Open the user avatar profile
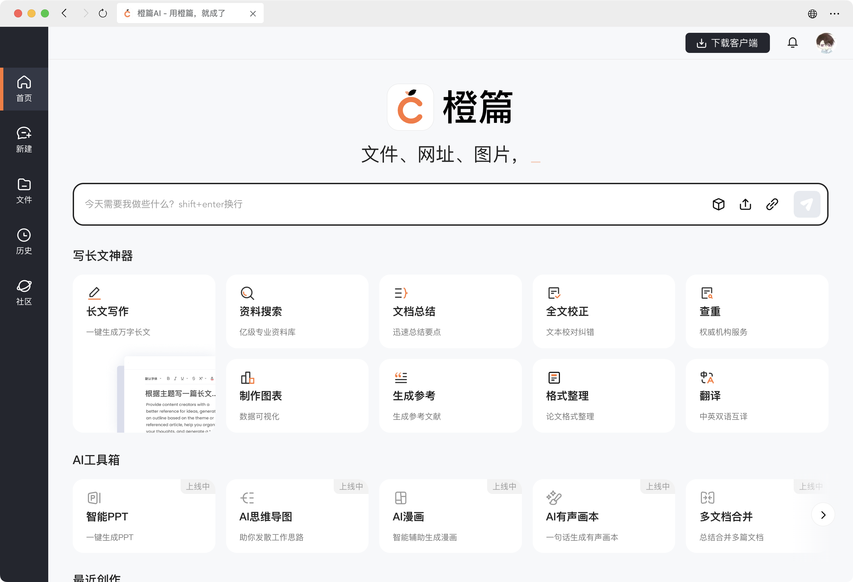Screen dimensions: 853x582 coord(826,43)
